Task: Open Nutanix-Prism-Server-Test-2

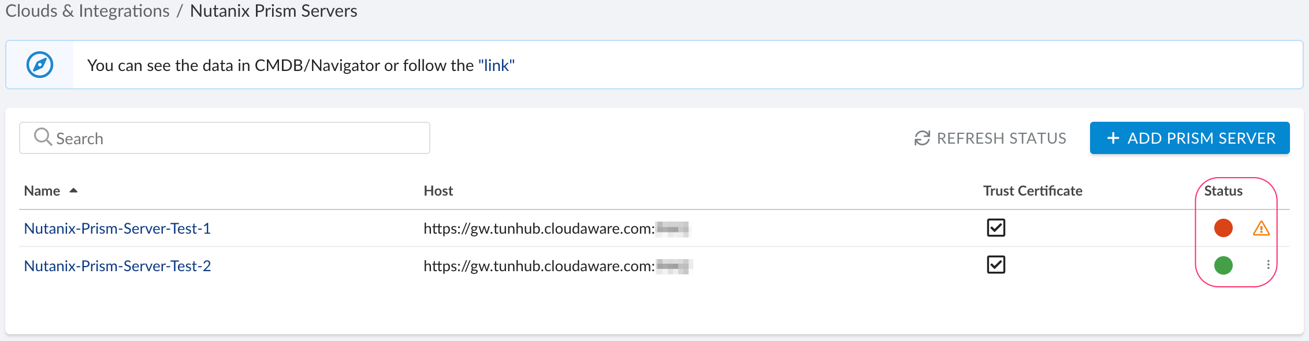Action: 117,266
